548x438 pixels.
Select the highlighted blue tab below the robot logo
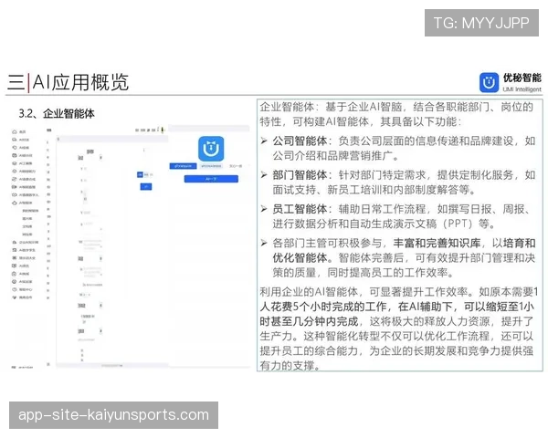point(184,166)
